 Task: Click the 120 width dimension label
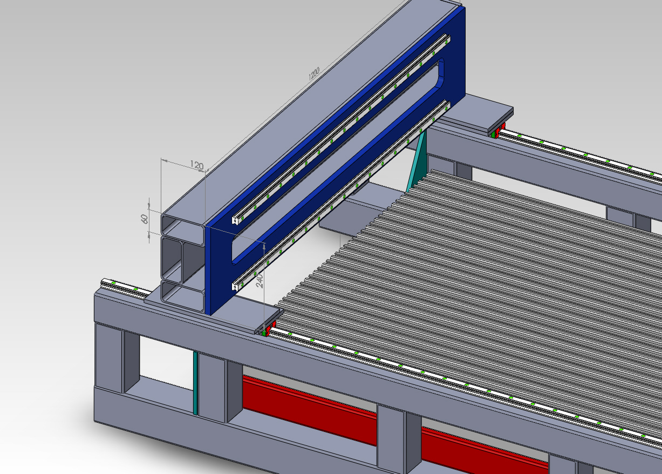(195, 165)
